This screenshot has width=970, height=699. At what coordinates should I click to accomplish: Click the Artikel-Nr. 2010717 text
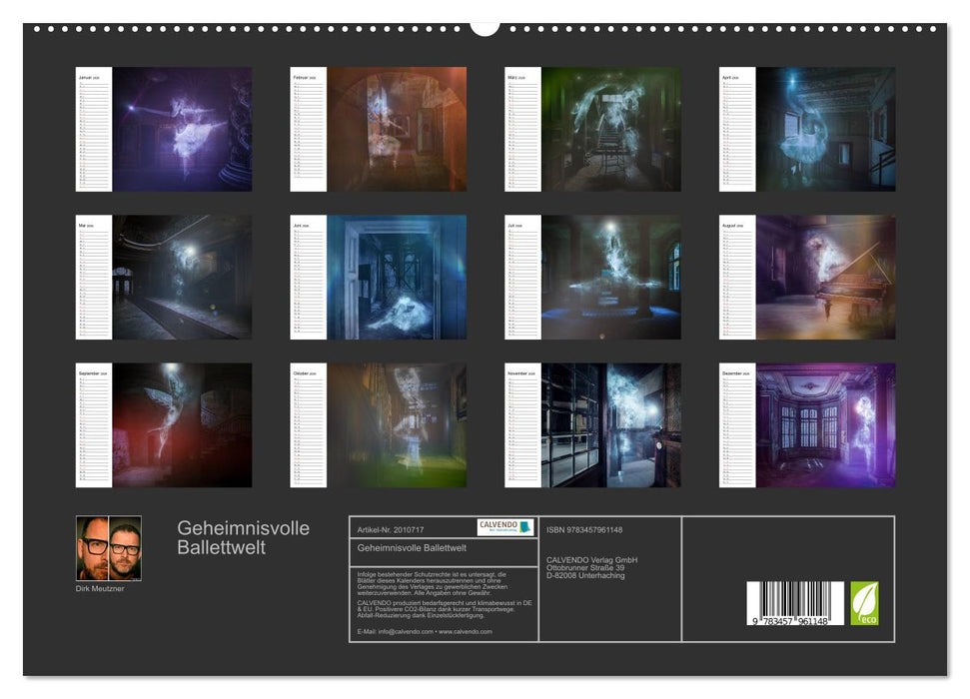[391, 529]
